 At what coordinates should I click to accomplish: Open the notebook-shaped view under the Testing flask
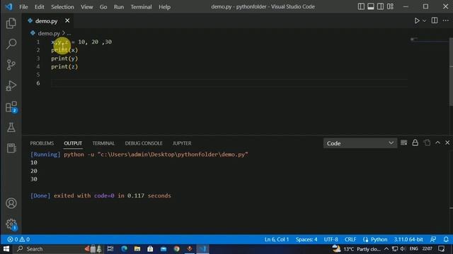[11, 148]
